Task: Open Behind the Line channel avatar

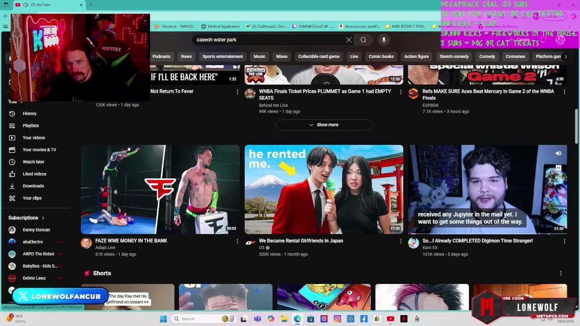Action: [x=250, y=94]
